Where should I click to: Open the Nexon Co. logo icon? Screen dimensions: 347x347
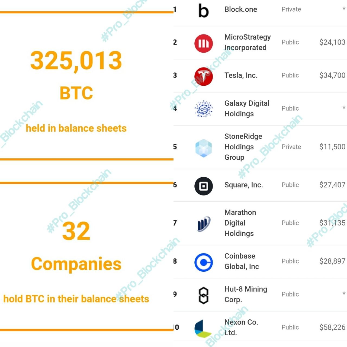pos(203,328)
